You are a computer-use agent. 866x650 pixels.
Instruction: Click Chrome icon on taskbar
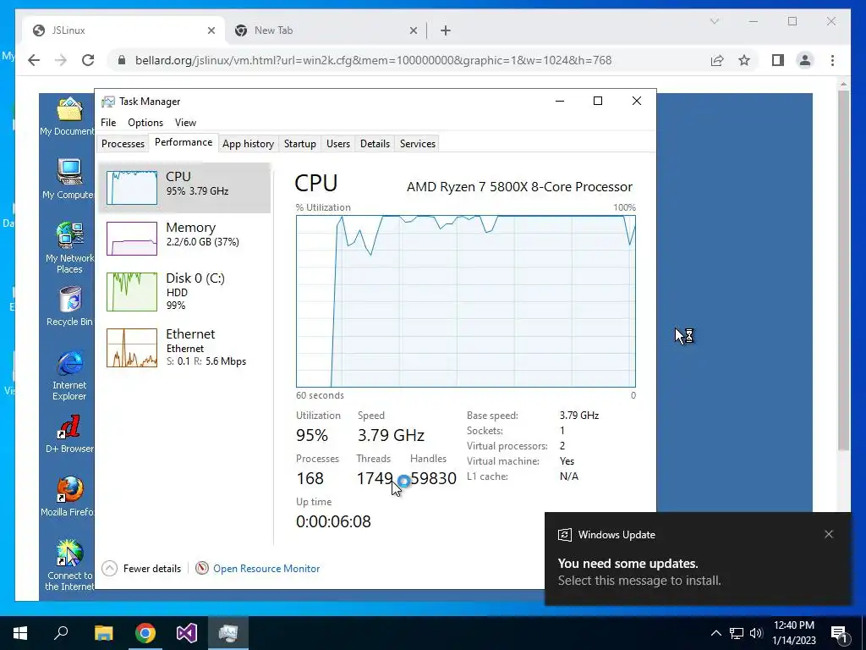click(145, 633)
